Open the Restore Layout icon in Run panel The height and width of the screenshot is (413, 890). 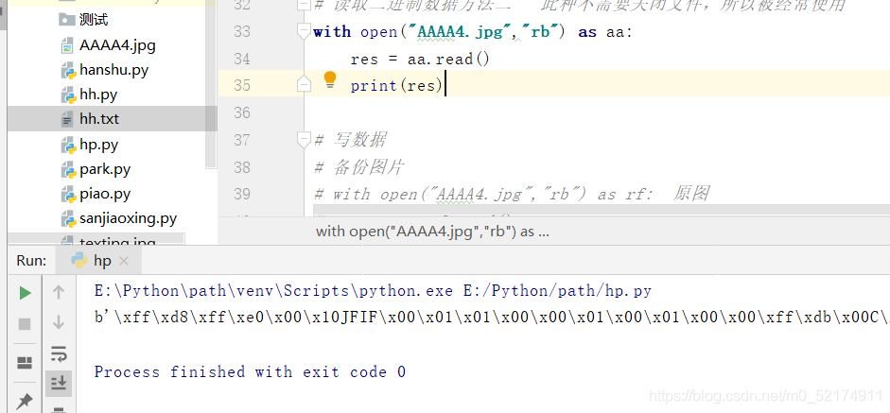click(25, 363)
